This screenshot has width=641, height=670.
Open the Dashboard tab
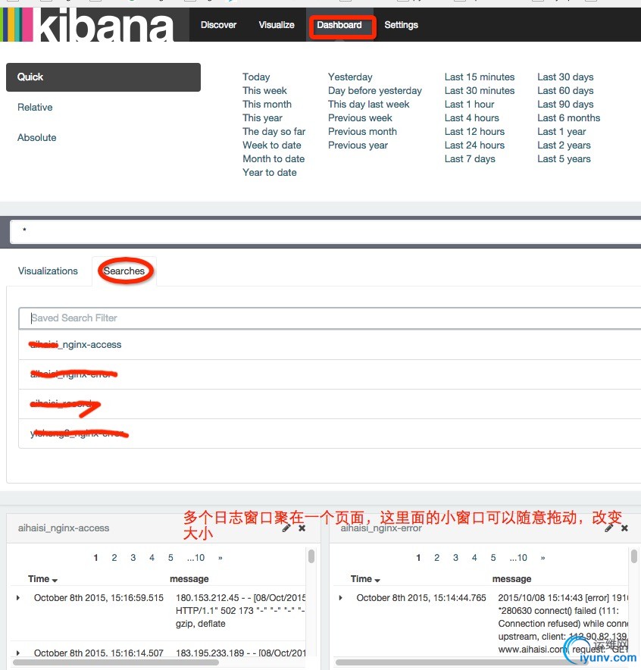(339, 25)
